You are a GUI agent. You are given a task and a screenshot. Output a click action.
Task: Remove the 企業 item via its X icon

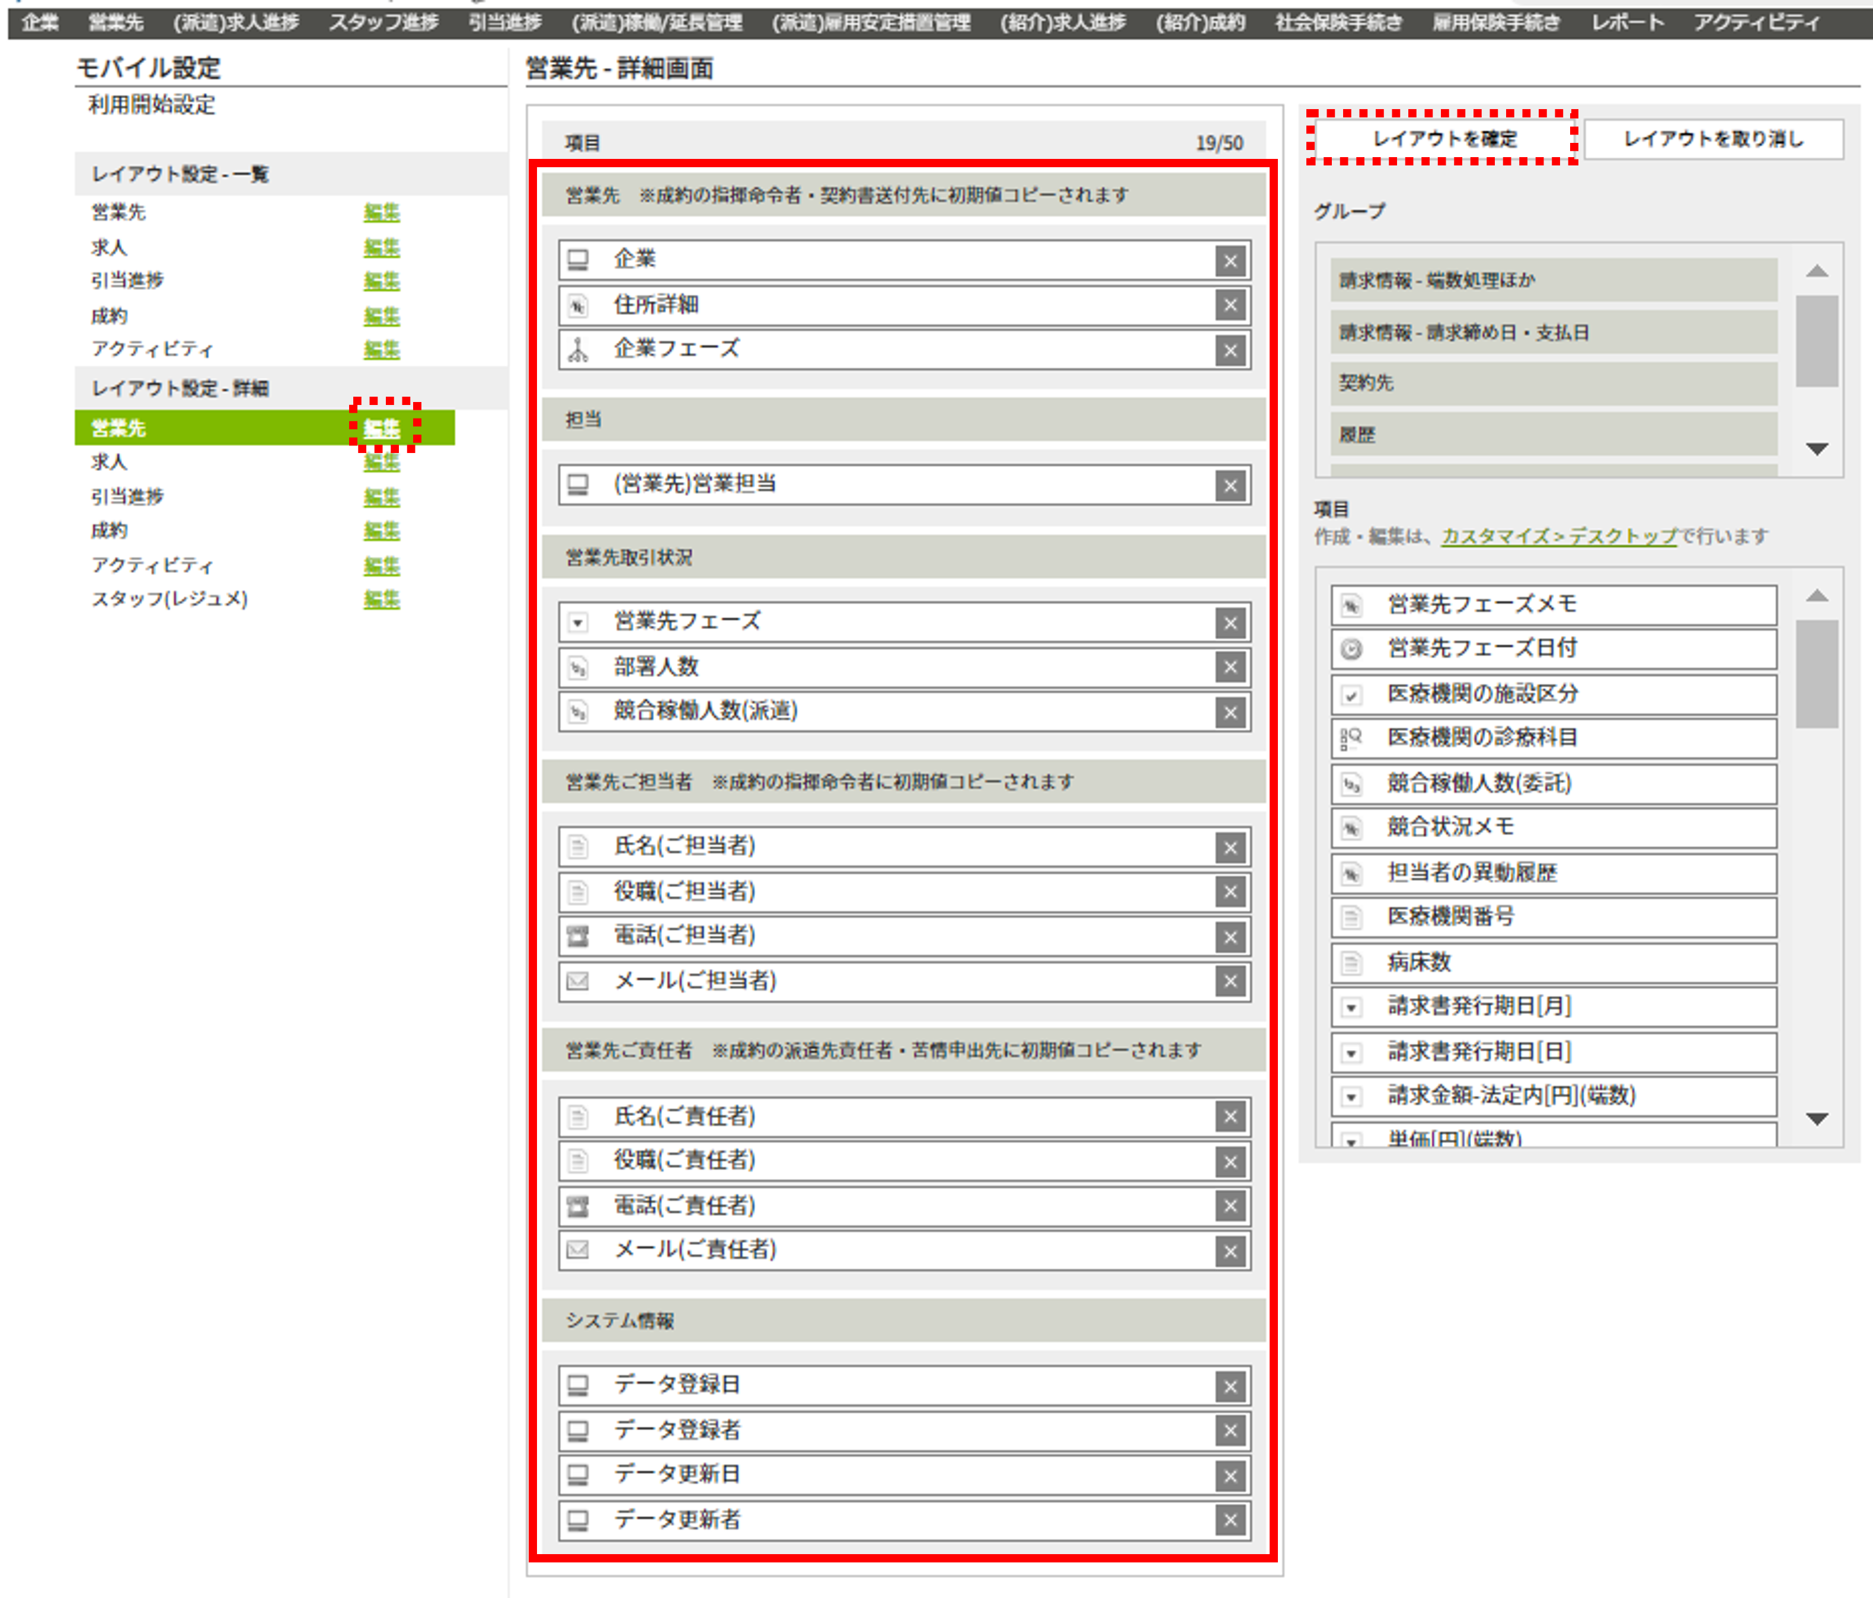(x=1229, y=261)
